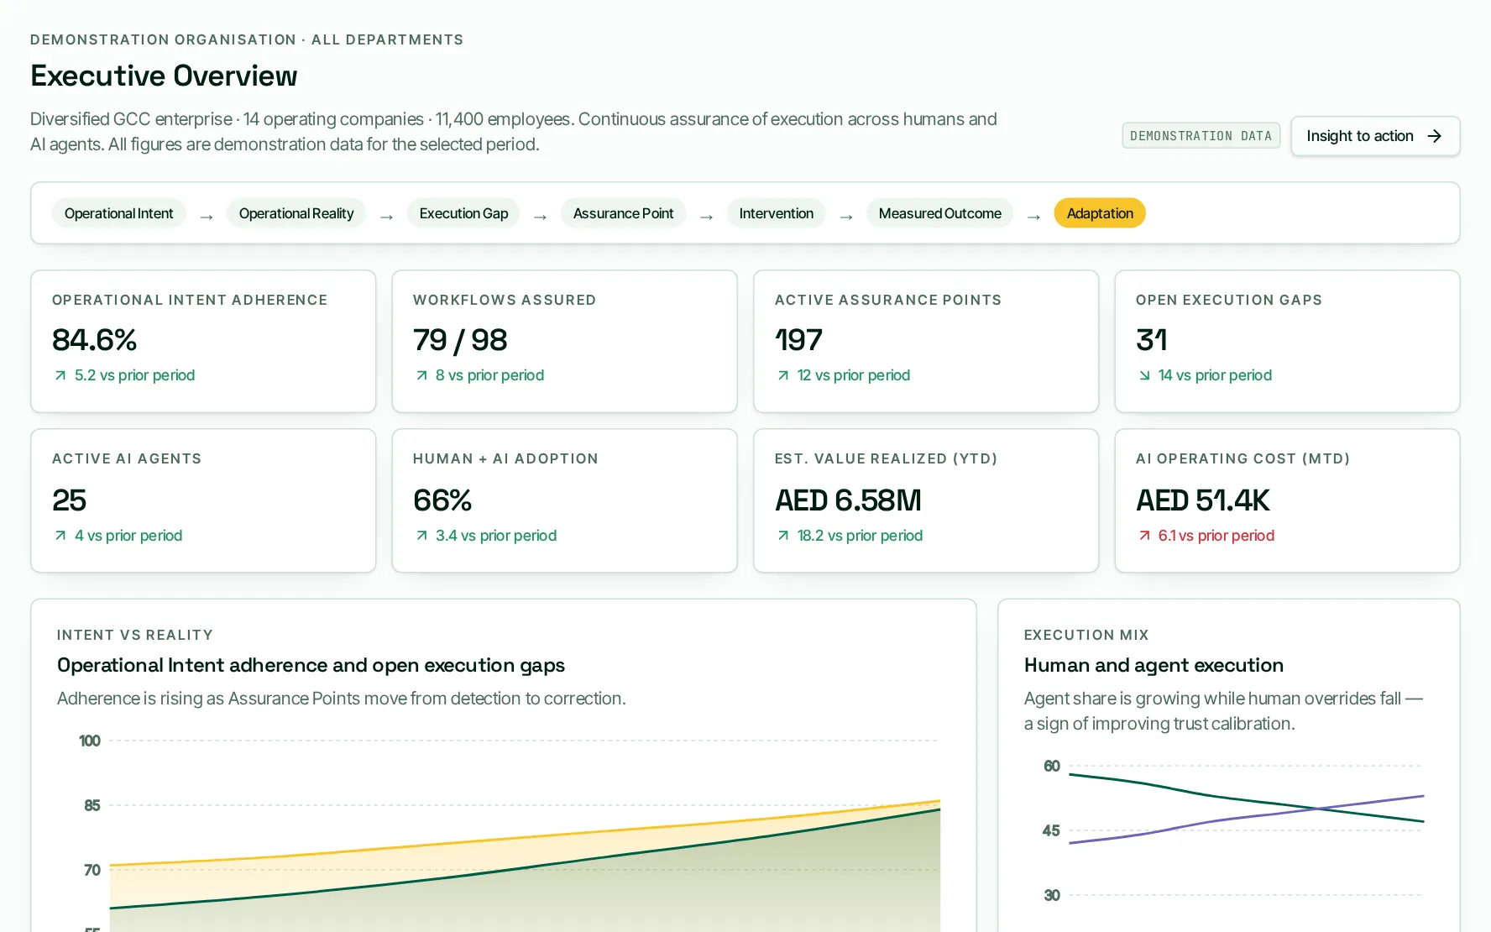The image size is (1491, 932).
Task: Click the AED 6.58M value
Action: coord(848,500)
